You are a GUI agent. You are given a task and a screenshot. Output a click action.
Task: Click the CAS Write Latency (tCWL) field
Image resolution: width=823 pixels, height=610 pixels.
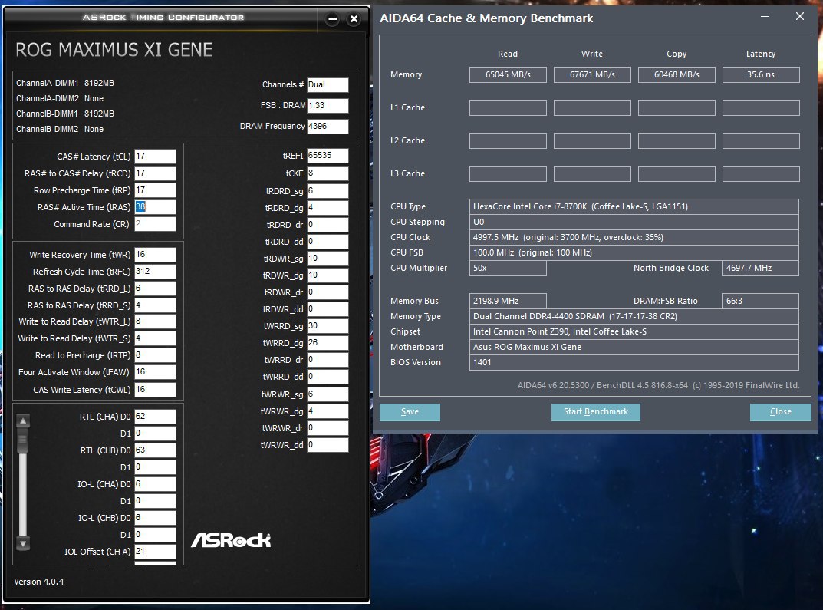[x=155, y=390]
